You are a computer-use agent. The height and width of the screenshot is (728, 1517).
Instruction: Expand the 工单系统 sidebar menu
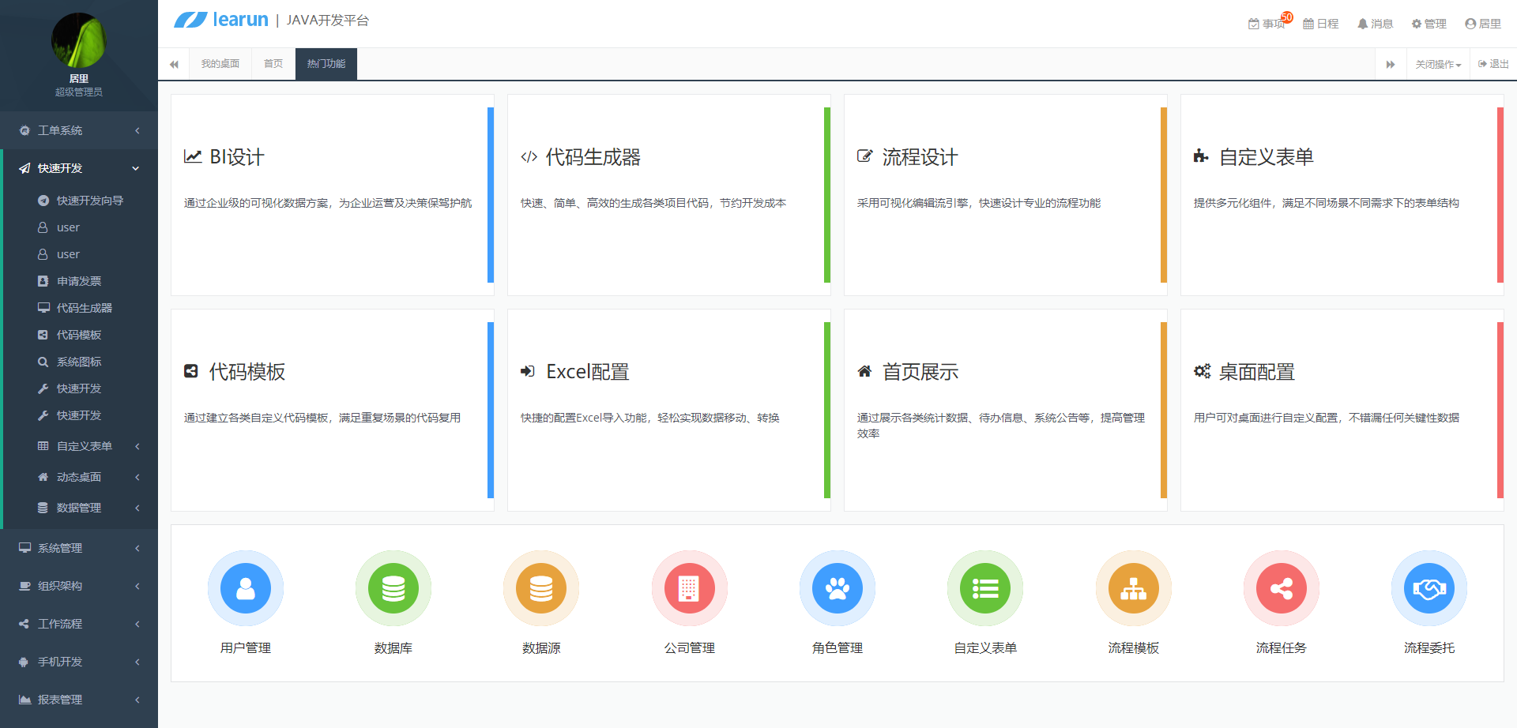(x=79, y=130)
